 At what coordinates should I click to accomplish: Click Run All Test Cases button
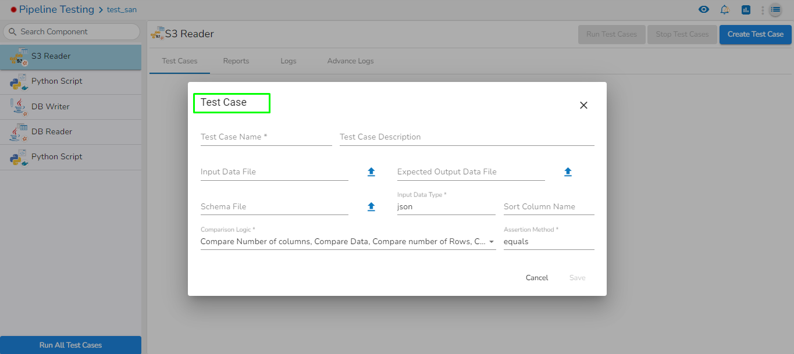70,345
